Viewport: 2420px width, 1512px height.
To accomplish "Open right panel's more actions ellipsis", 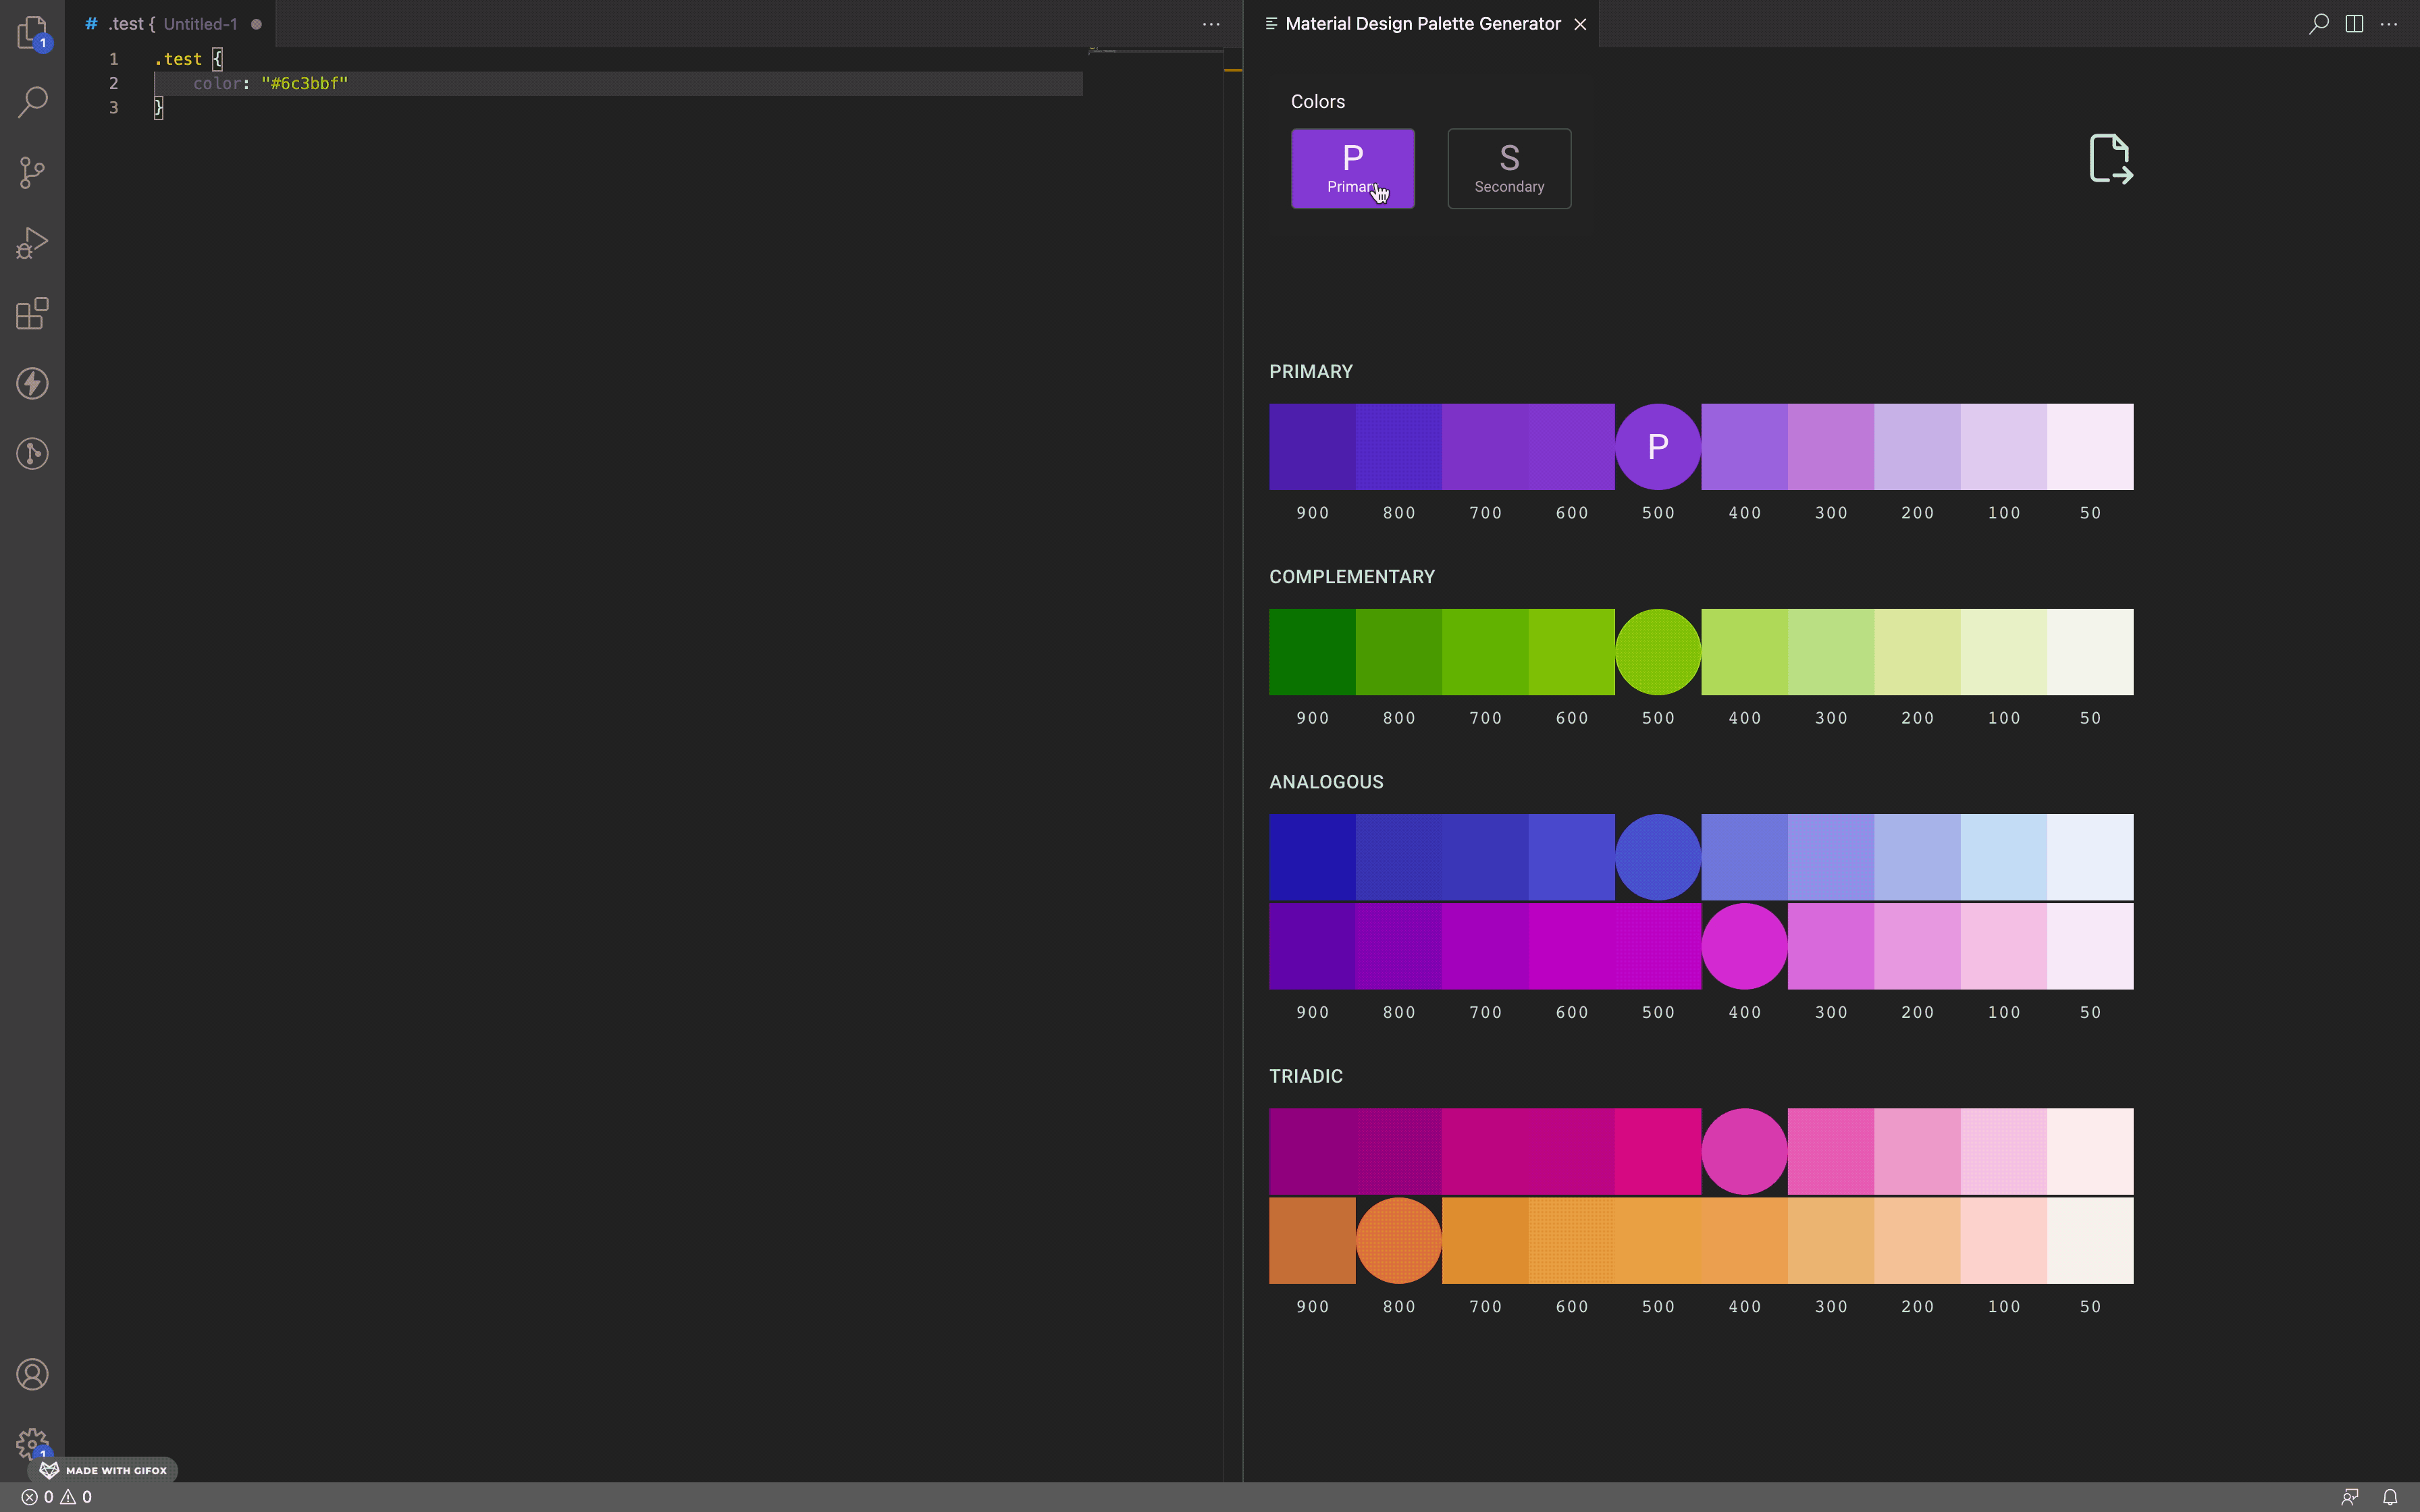I will pyautogui.click(x=2389, y=24).
